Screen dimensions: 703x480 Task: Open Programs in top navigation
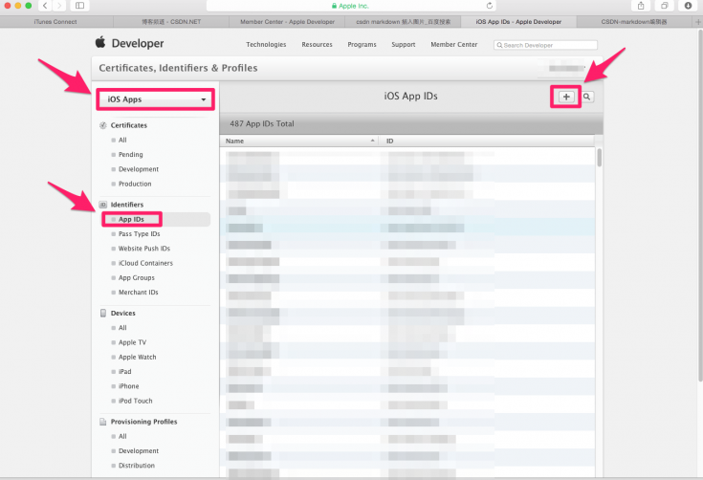[362, 44]
